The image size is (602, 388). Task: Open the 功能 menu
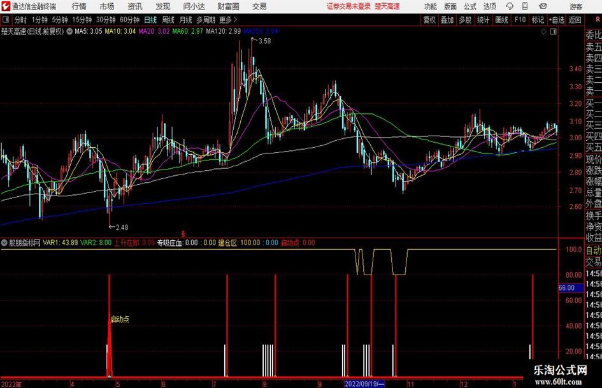click(x=431, y=6)
